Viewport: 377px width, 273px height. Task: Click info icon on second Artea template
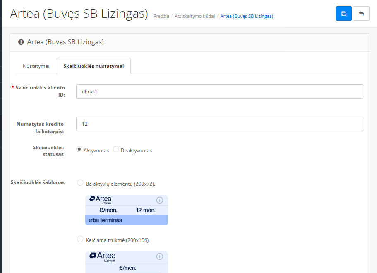[160, 256]
